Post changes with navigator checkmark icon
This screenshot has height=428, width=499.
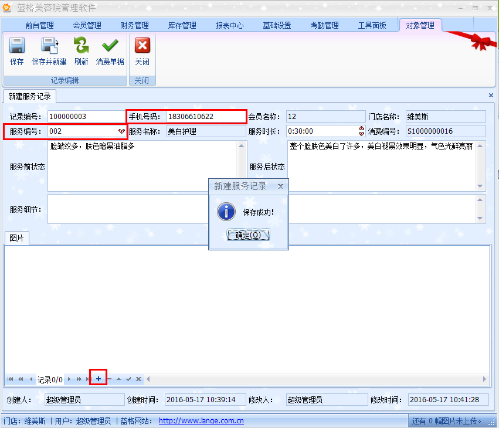click(128, 379)
